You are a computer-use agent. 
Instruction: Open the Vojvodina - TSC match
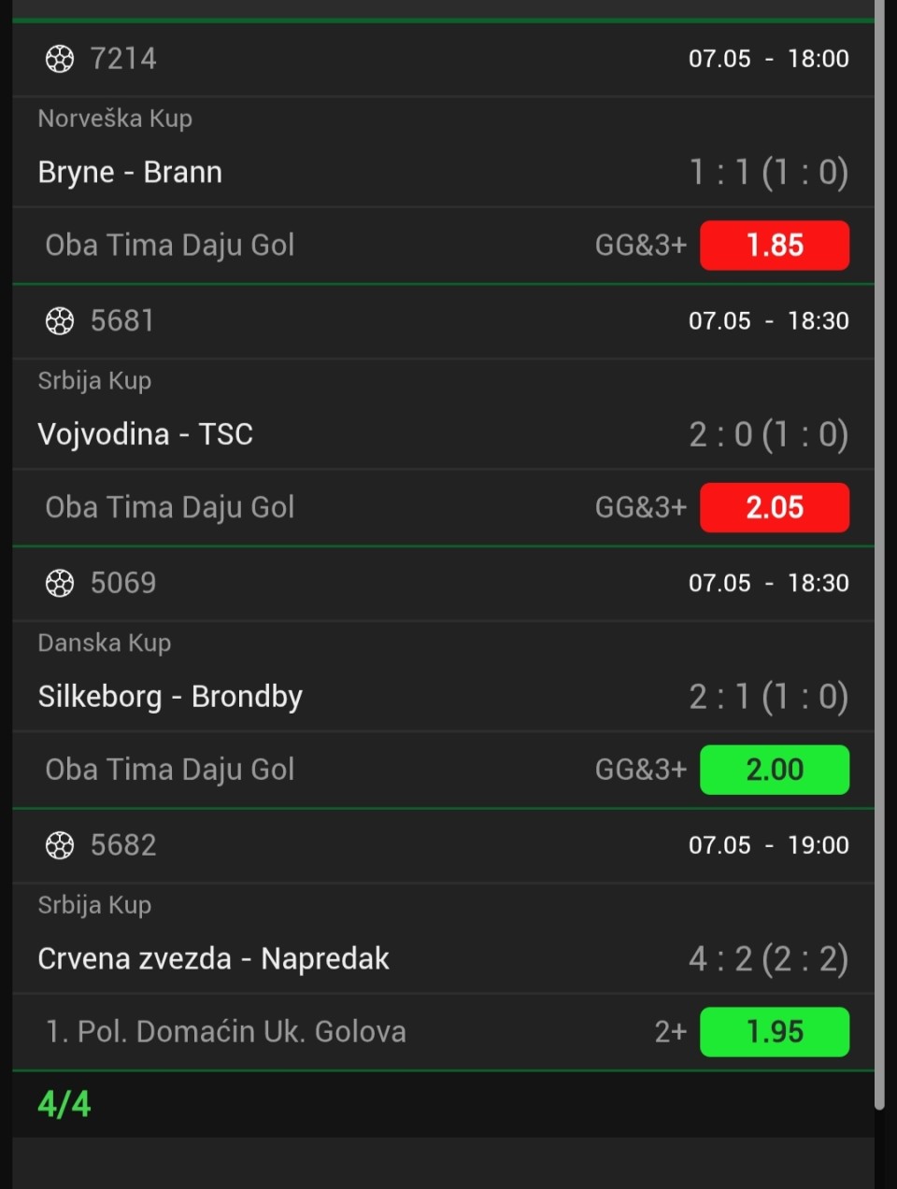[145, 434]
